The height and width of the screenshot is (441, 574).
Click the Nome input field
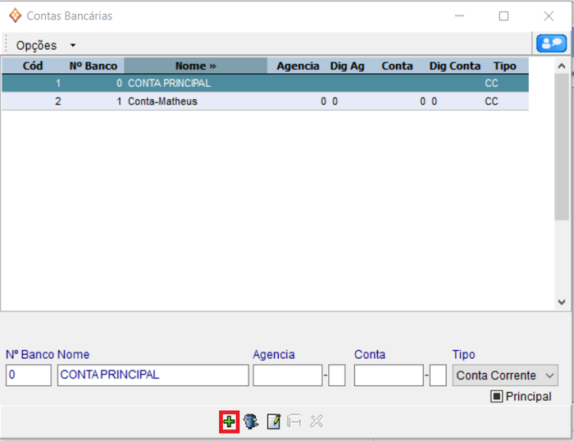[153, 375]
